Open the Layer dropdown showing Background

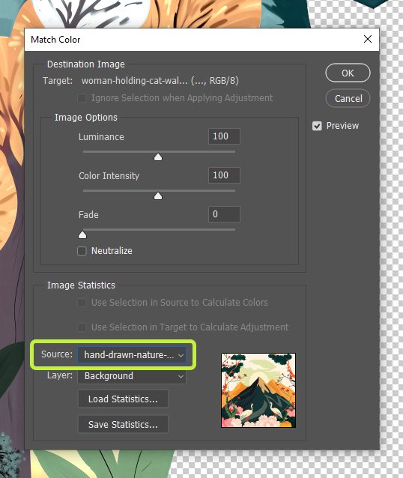(132, 376)
